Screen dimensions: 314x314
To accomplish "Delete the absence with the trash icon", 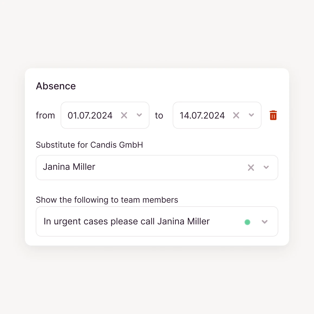I will pos(273,115).
